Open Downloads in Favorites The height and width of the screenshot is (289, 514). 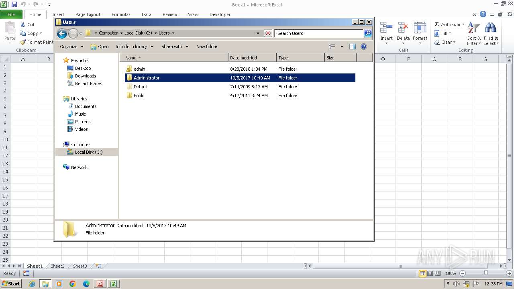tap(86, 76)
